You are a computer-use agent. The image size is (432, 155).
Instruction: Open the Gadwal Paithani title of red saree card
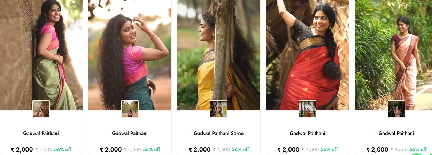[x=308, y=133]
